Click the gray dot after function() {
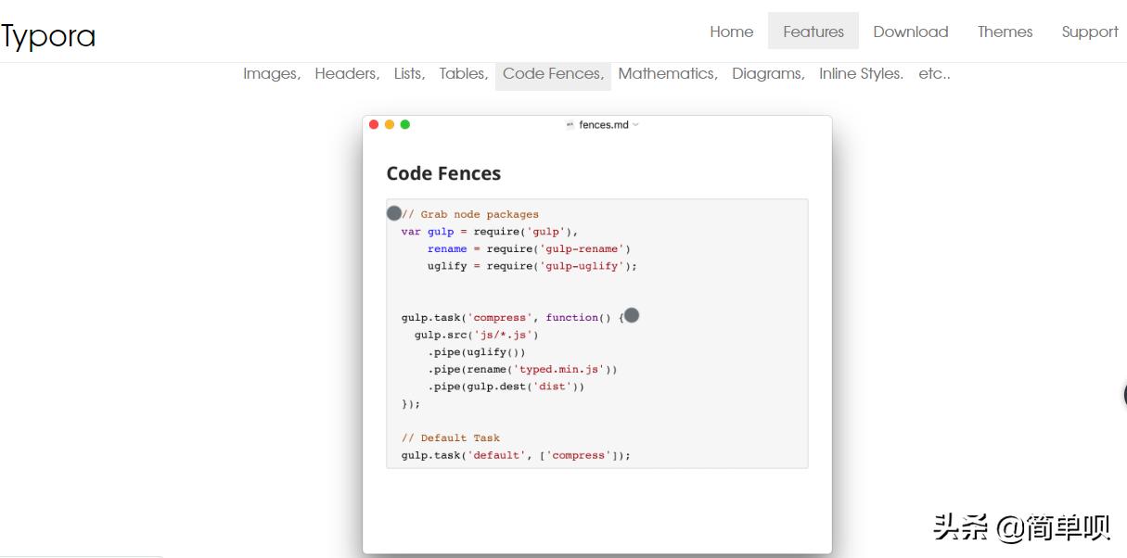The image size is (1127, 558). coord(632,315)
